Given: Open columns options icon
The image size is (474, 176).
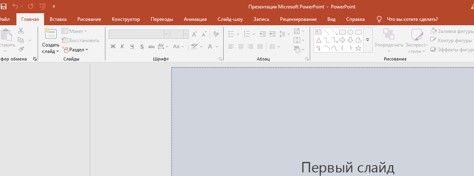Looking at the screenshot, I should pyautogui.click(x=274, y=47).
